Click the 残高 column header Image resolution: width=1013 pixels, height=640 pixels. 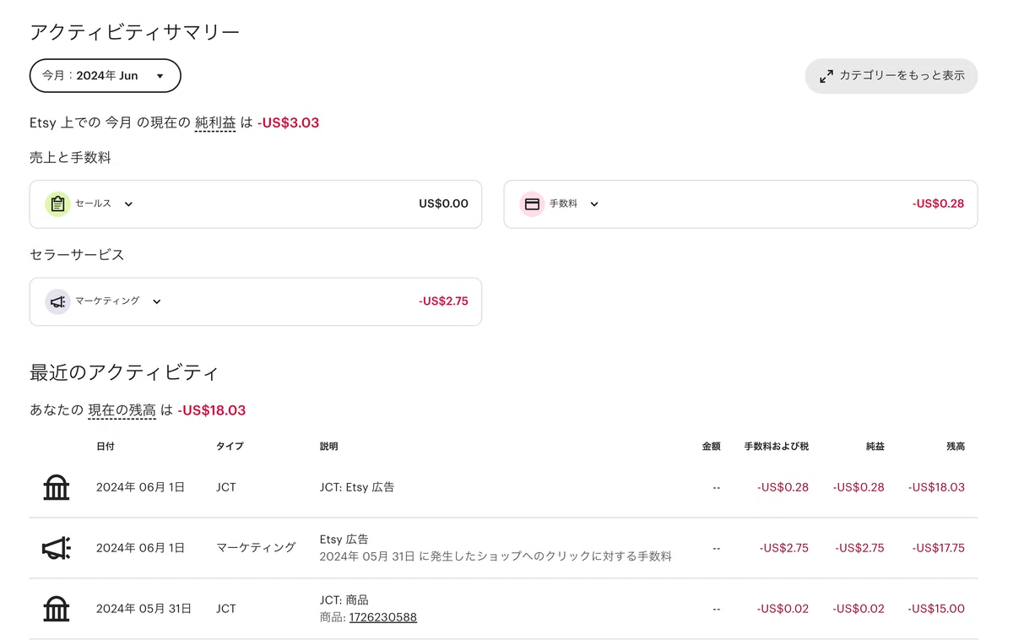pyautogui.click(x=956, y=446)
